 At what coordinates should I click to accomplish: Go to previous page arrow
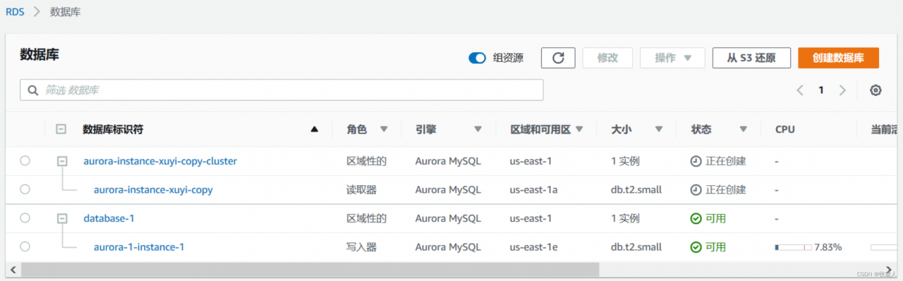[800, 90]
